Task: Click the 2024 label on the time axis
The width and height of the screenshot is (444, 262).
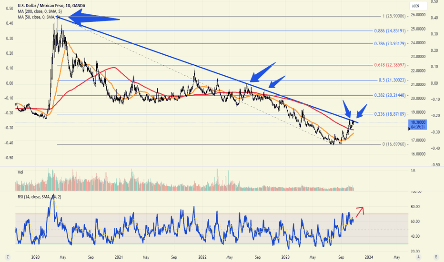Action: pyautogui.click(x=369, y=257)
